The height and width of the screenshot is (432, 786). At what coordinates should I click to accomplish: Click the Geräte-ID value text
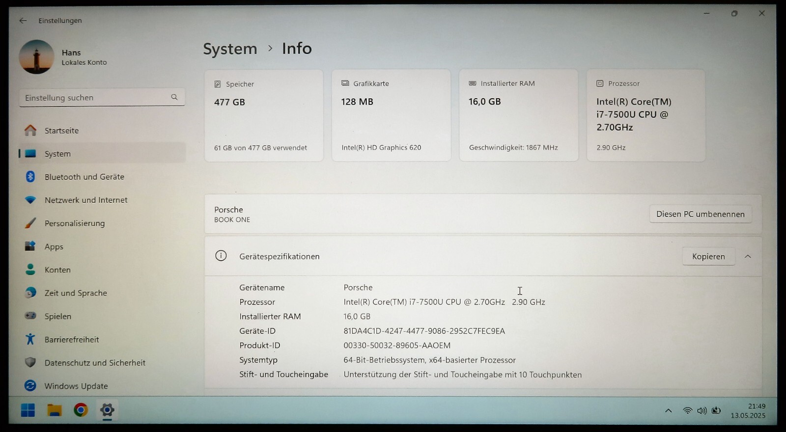(x=424, y=331)
